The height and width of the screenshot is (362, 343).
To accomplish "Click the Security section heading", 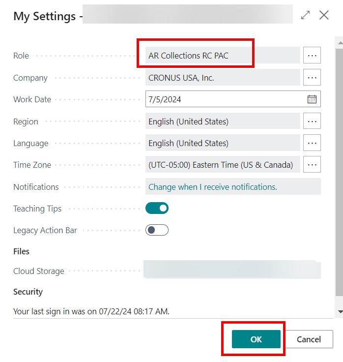I will coord(28,292).
